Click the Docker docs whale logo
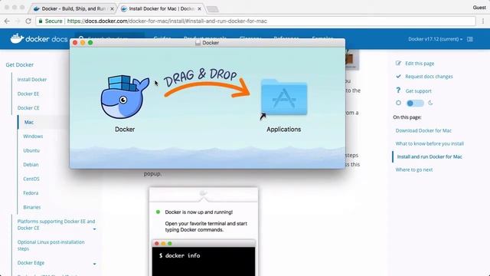This screenshot has width=490, height=276. [x=17, y=38]
